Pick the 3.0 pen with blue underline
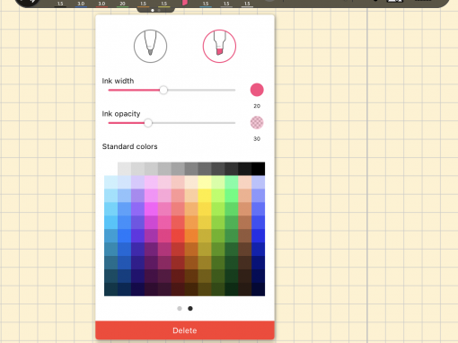Image resolution: width=458 pixels, height=343 pixels. [81, 4]
